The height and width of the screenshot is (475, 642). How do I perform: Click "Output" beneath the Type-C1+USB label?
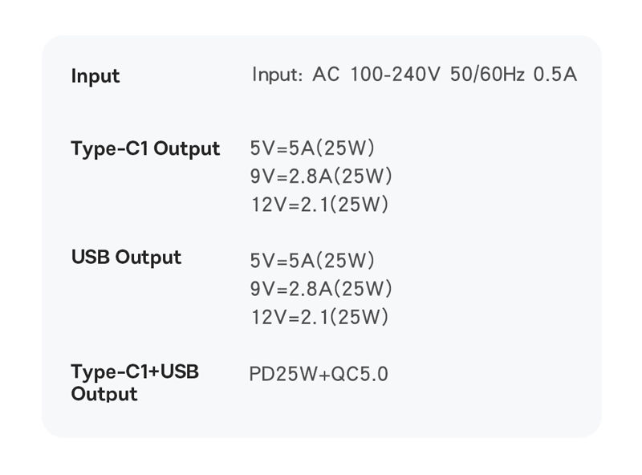click(x=104, y=394)
